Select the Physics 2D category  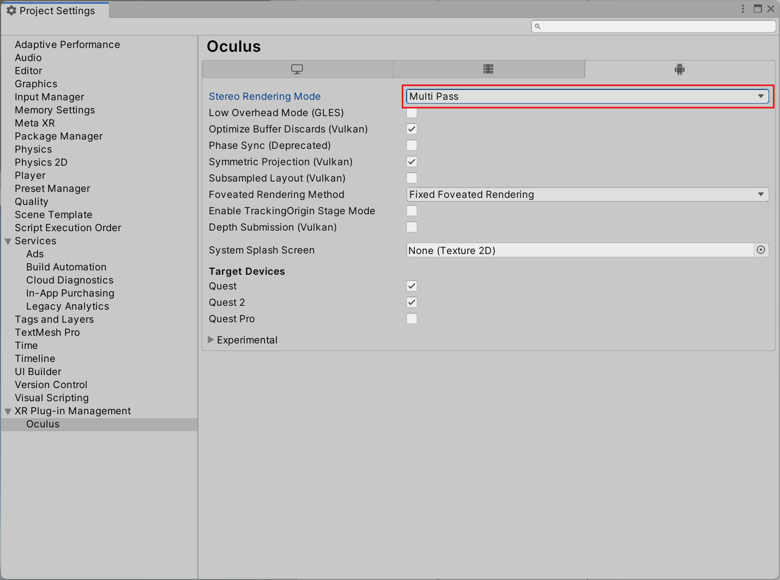[x=41, y=162]
